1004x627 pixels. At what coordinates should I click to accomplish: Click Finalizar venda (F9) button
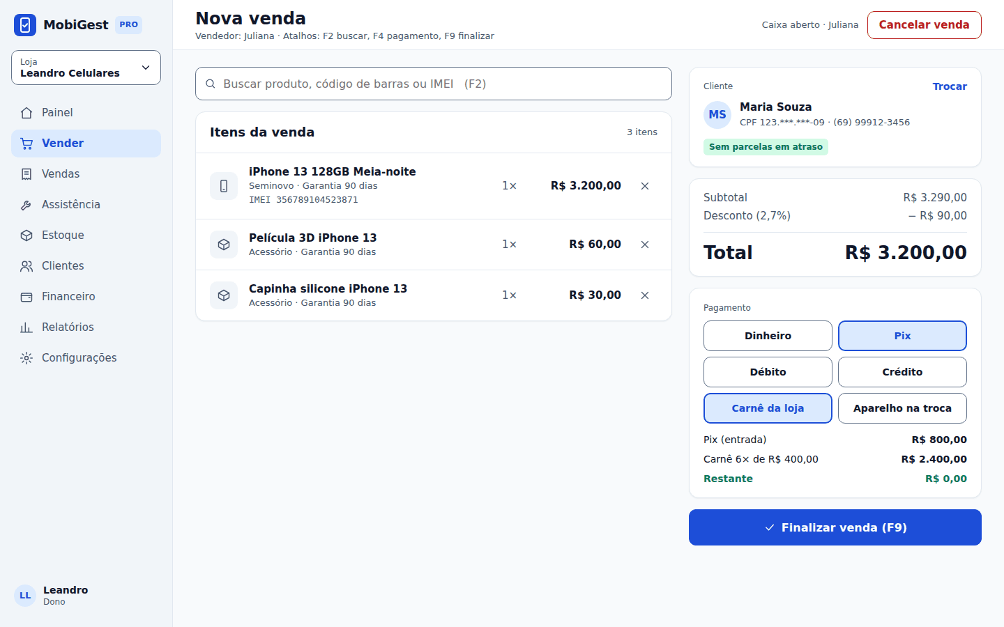point(835,527)
